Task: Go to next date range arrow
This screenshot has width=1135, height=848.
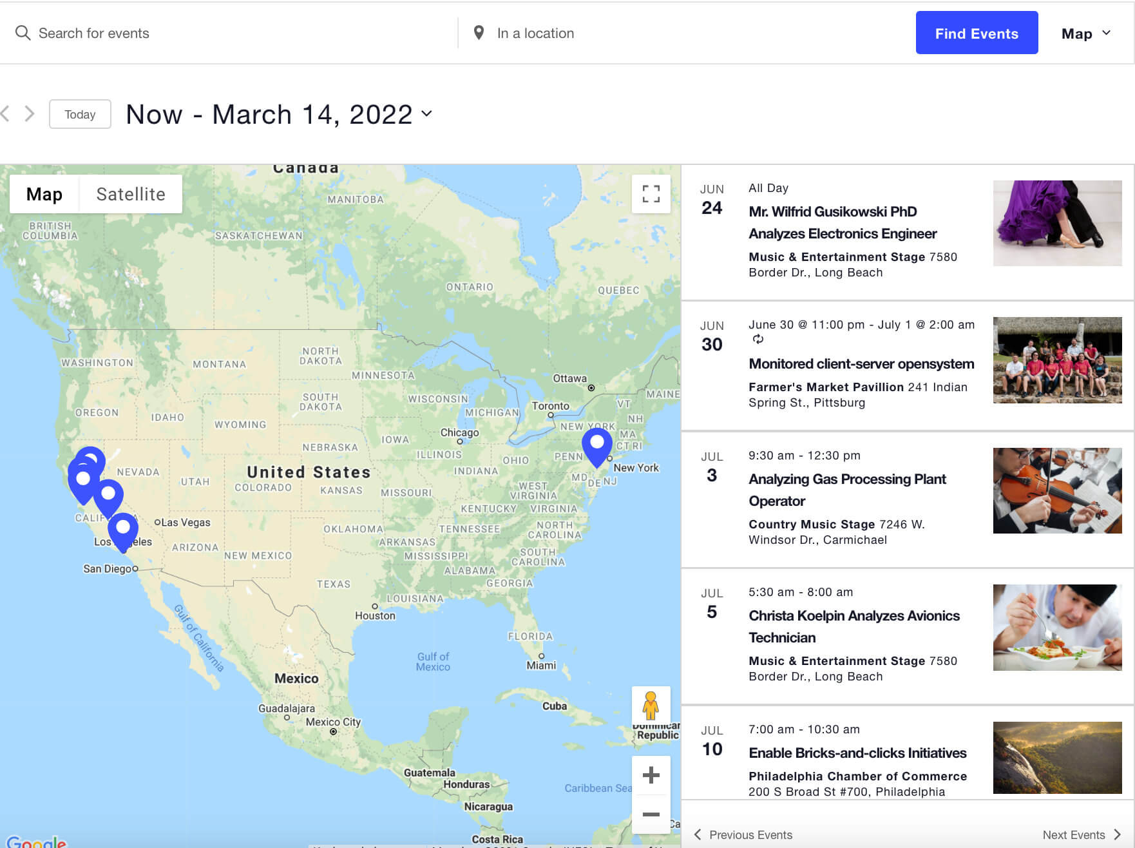Action: (30, 114)
